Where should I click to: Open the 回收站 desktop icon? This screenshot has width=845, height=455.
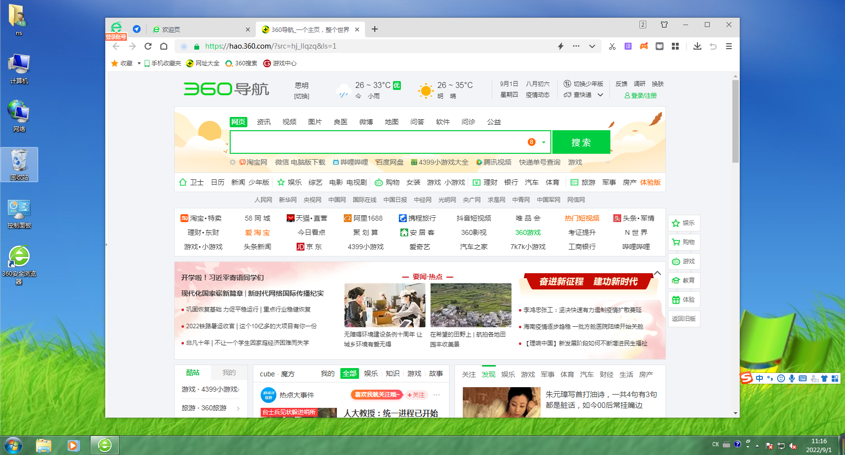tap(19, 165)
